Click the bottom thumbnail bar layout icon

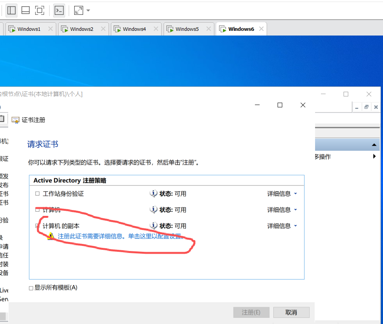click(x=25, y=10)
